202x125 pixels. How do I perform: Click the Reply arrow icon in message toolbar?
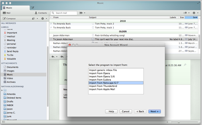53,56
